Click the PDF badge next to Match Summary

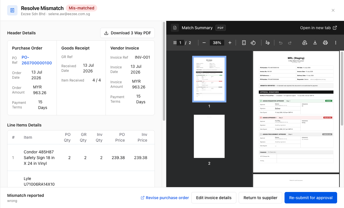(220, 28)
